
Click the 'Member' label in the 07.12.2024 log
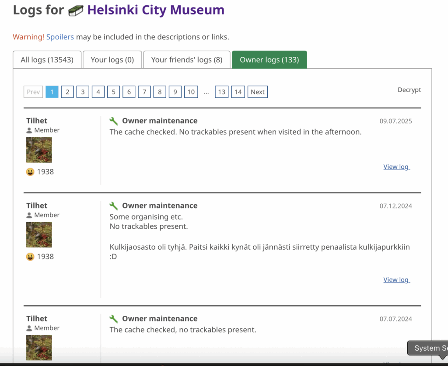[x=47, y=215]
